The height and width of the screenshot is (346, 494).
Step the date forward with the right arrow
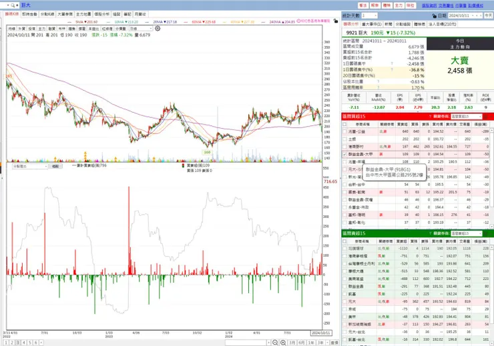pos(481,15)
